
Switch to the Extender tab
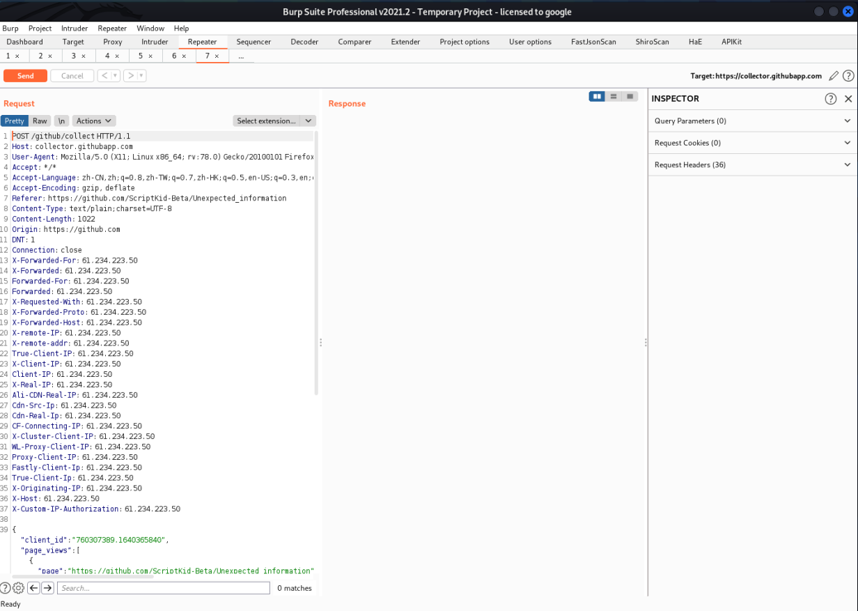[405, 42]
